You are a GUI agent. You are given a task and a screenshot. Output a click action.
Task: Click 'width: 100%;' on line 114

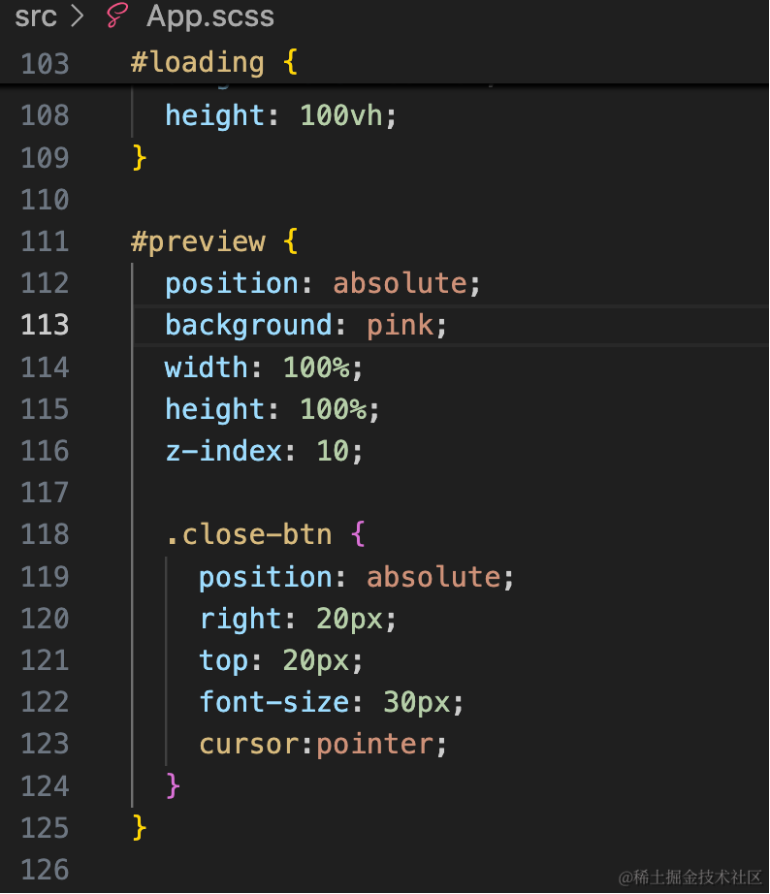(263, 367)
